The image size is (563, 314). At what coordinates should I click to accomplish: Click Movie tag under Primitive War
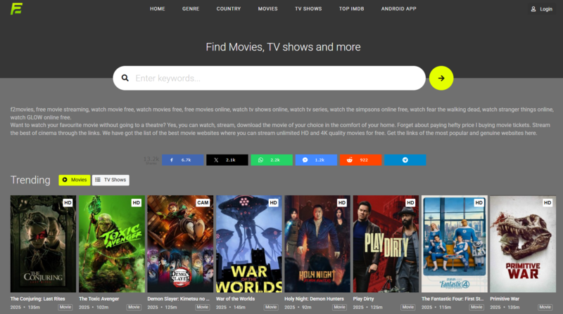click(x=545, y=307)
